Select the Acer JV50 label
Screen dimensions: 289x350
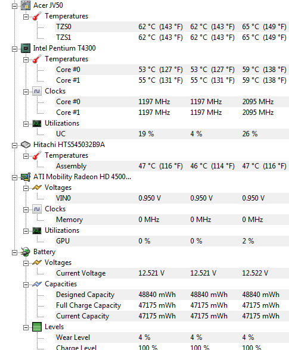(48, 5)
